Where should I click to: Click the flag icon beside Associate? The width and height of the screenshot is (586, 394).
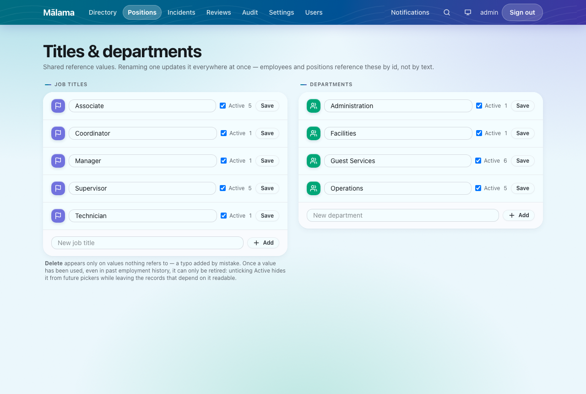tap(58, 106)
